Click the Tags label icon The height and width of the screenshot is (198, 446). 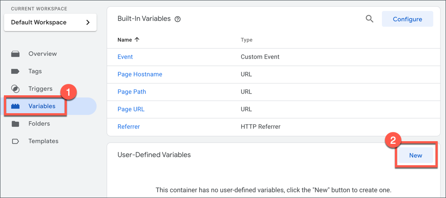point(15,71)
